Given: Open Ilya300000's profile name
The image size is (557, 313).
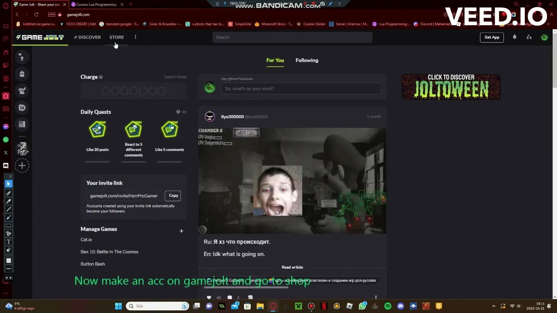Looking at the screenshot, I should click(232, 117).
